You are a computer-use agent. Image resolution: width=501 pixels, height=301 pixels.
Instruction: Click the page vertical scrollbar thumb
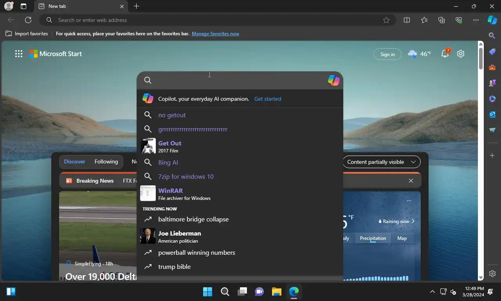click(x=481, y=58)
